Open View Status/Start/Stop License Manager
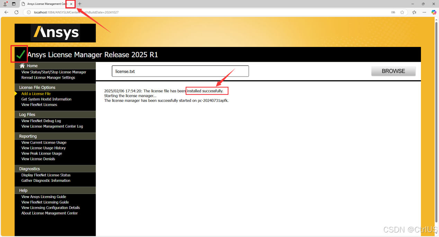 coord(54,72)
